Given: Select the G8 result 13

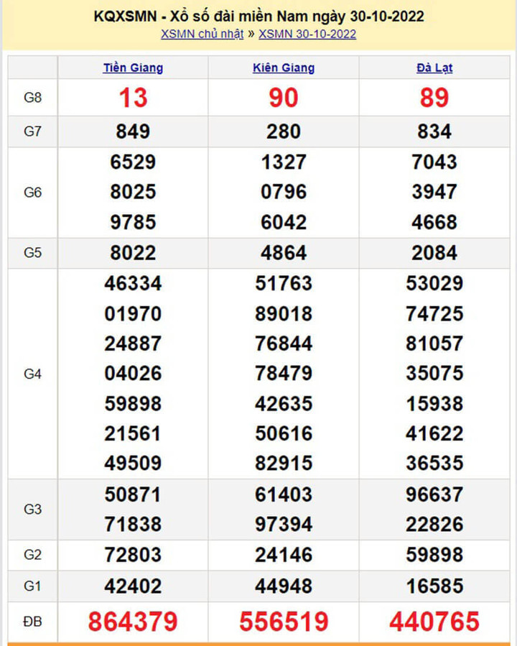Looking at the screenshot, I should click(133, 98).
